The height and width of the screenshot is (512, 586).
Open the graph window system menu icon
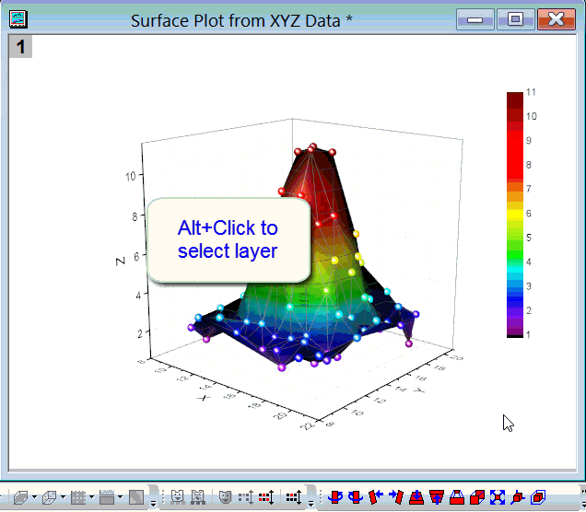coord(18,19)
